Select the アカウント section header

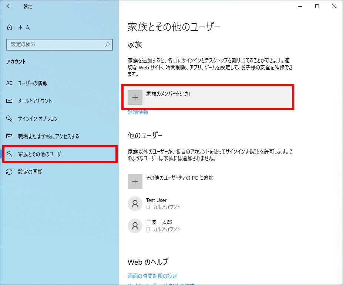[x=16, y=62]
